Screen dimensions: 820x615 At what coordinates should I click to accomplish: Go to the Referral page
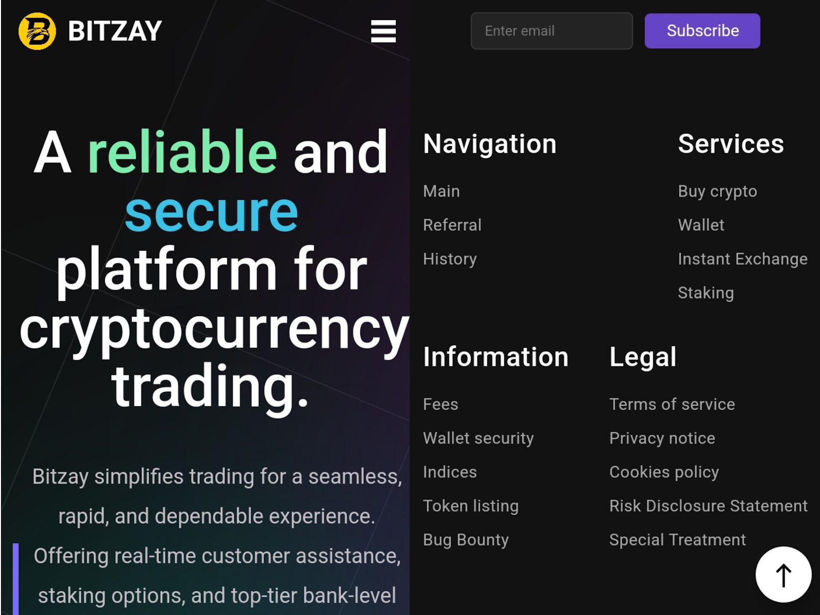[452, 225]
